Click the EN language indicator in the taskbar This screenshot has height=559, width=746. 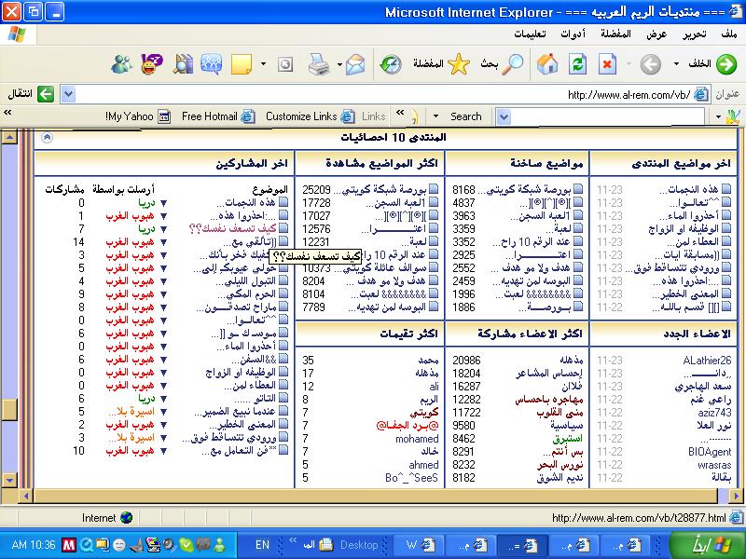tap(262, 545)
